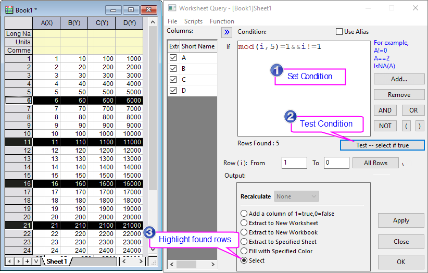
Task: Insert NOT operator
Action: click(x=385, y=126)
